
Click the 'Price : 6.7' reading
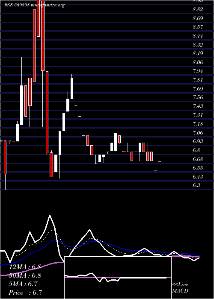tap(26, 293)
